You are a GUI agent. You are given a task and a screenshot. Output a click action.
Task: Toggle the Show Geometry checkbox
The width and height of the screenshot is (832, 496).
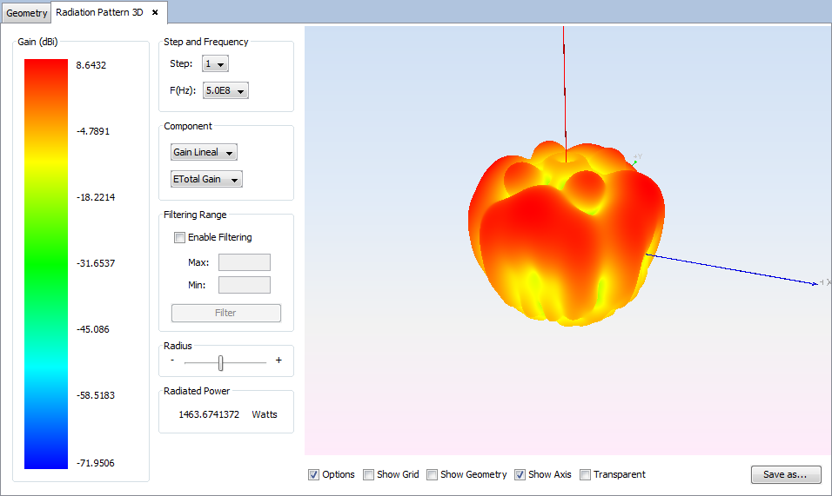click(433, 475)
